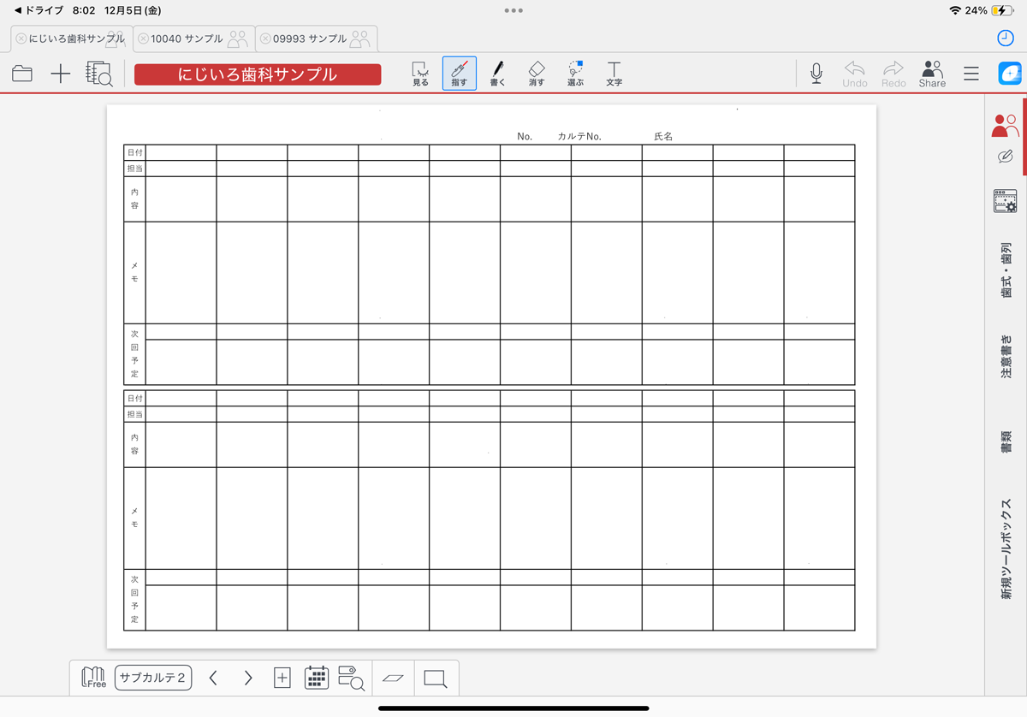Tap the microphone recording icon

(x=816, y=74)
